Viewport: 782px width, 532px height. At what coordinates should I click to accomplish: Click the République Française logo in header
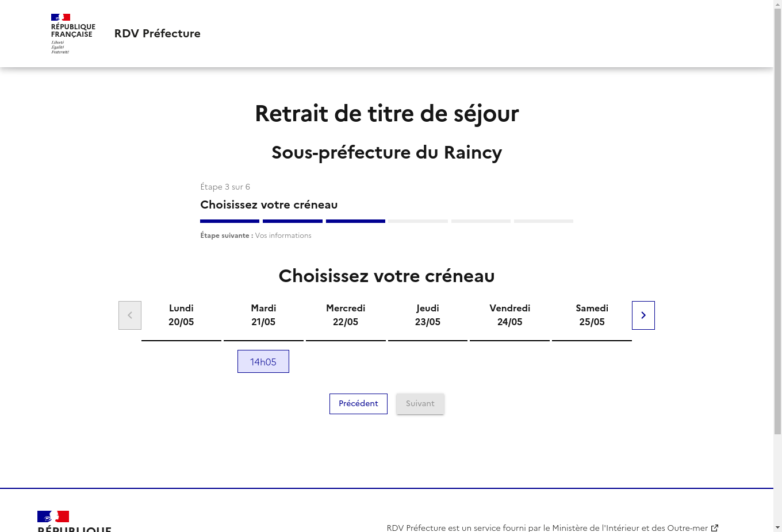coord(73,34)
